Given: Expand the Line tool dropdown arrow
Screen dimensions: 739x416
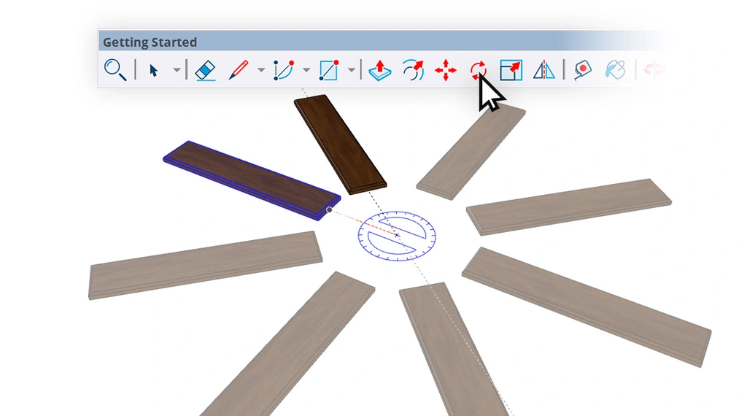Looking at the screenshot, I should (261, 70).
